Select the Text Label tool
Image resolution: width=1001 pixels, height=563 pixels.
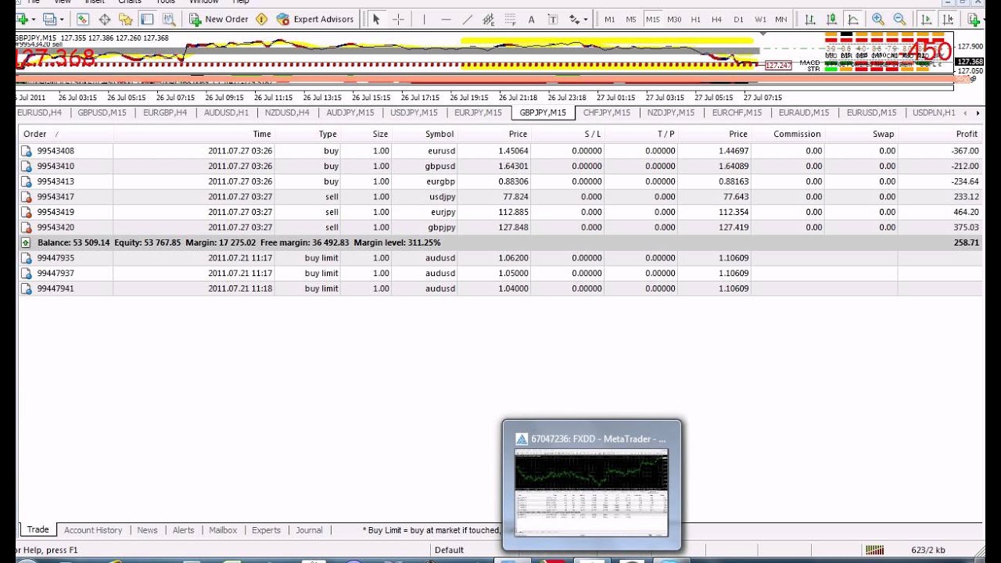point(552,19)
